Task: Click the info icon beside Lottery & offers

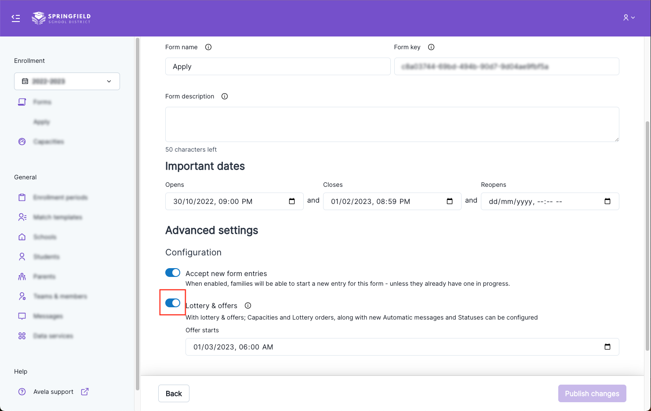Action: (x=248, y=306)
